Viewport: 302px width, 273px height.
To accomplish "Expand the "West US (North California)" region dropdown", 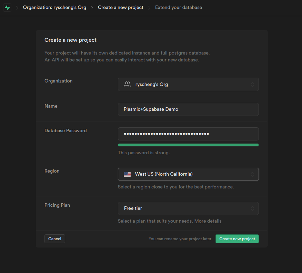I will (188, 174).
